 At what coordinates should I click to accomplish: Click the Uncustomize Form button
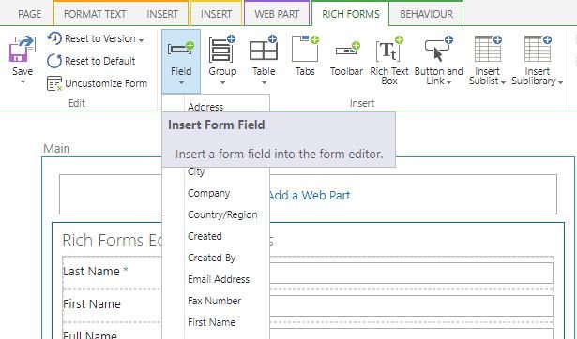[x=98, y=83]
